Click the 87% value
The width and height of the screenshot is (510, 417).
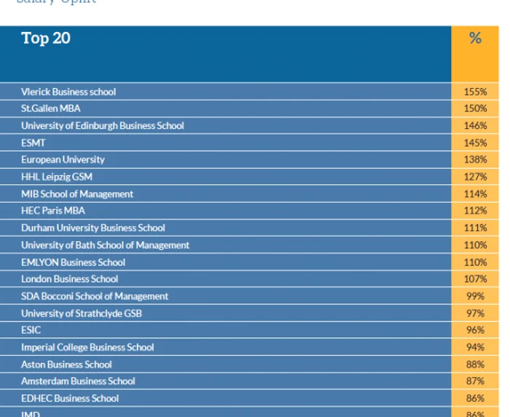pyautogui.click(x=475, y=381)
